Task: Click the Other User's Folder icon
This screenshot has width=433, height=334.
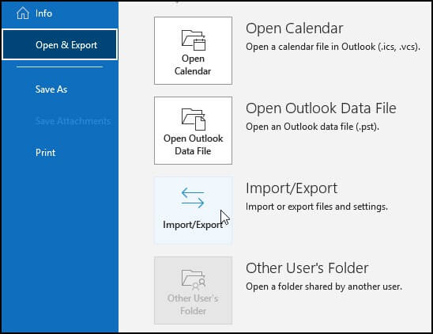Action: (194, 279)
